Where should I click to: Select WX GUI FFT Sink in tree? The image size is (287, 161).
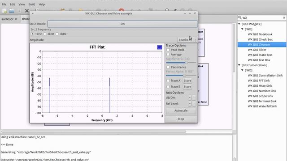pos(259,80)
